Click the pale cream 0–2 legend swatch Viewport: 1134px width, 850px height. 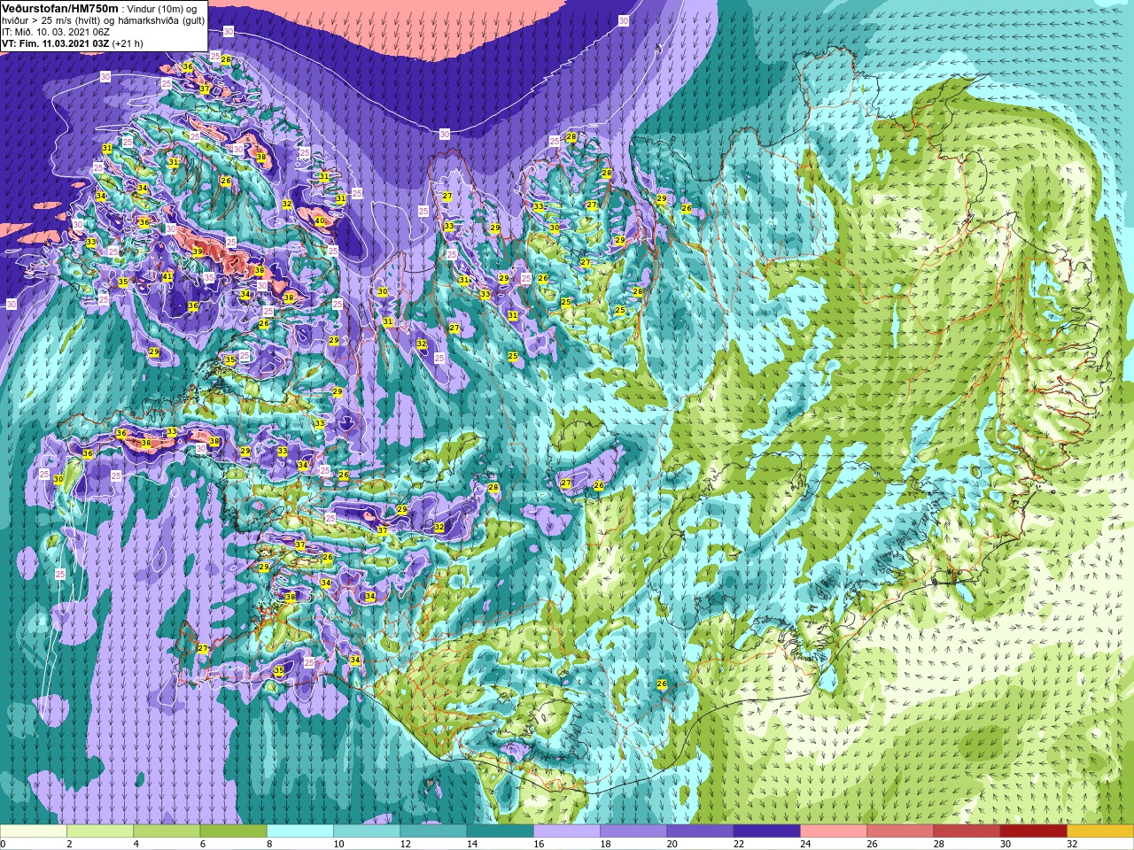tap(34, 831)
